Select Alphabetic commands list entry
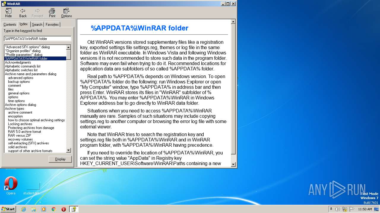Screen dimensions: 380x213 (23, 66)
